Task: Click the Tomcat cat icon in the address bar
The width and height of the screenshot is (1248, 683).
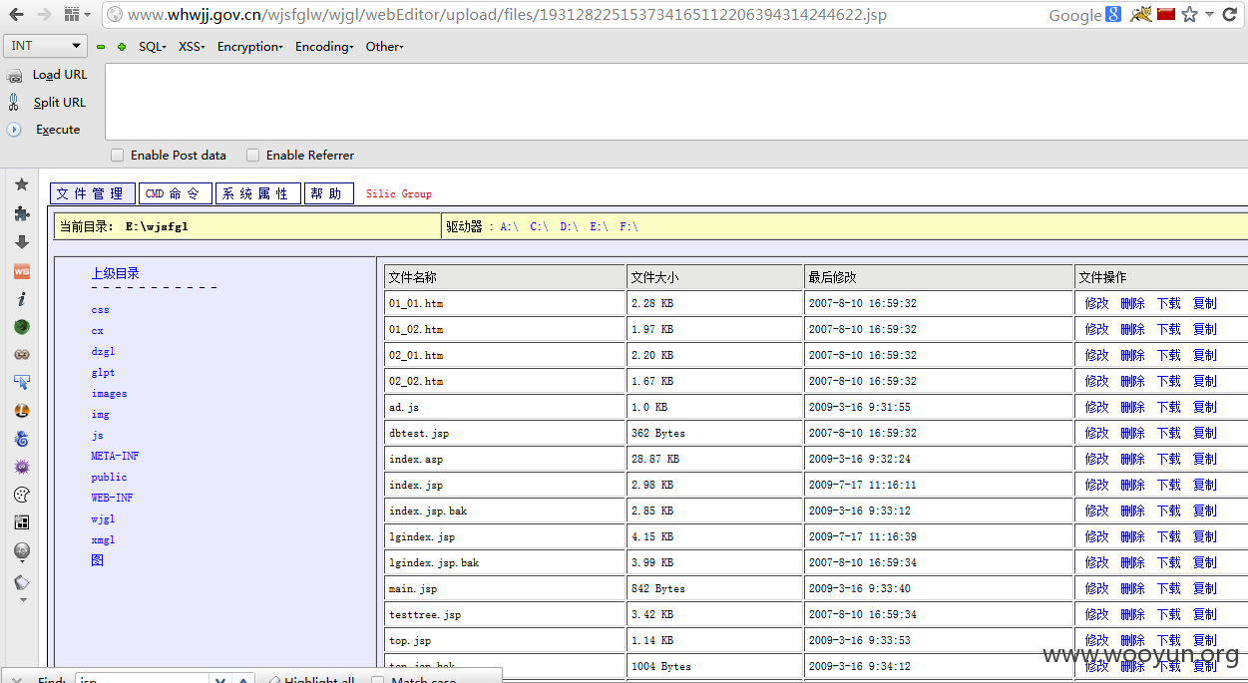Action: coord(1141,14)
